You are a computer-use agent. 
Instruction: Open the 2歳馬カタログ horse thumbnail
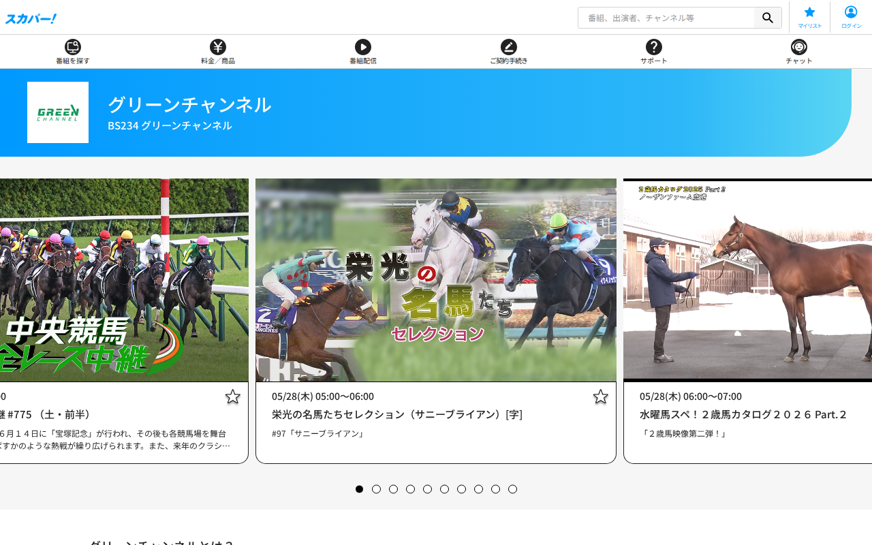coord(747,280)
